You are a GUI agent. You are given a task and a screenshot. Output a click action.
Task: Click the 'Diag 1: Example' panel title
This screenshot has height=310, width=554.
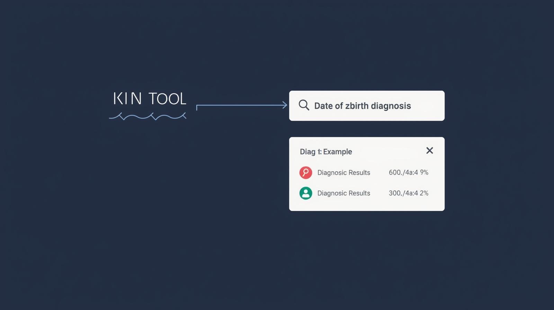pos(325,152)
